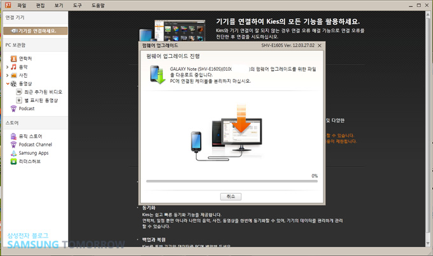Minimize the Kies window

pos(411,5)
